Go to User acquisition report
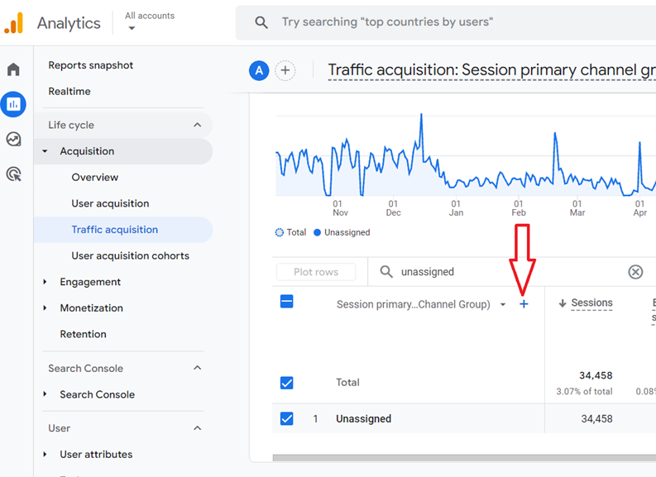This screenshot has width=656, height=477. (110, 203)
